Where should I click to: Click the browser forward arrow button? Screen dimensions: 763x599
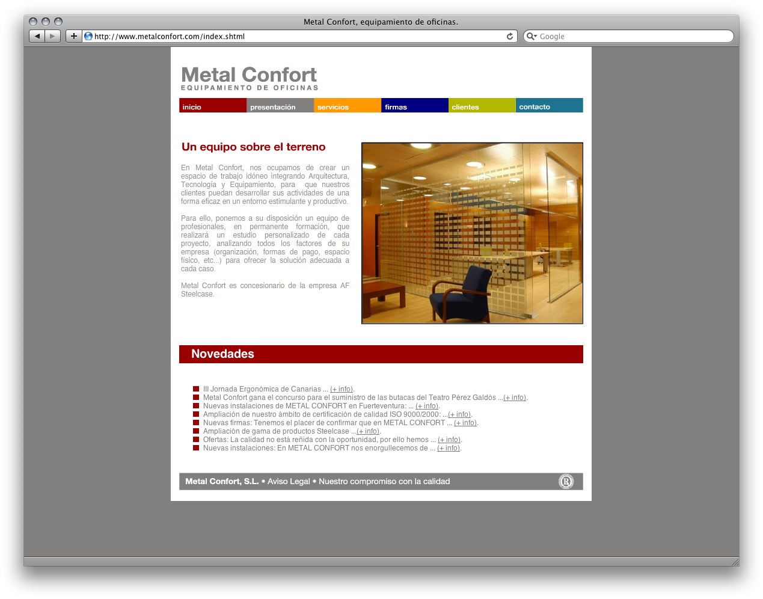tap(53, 36)
